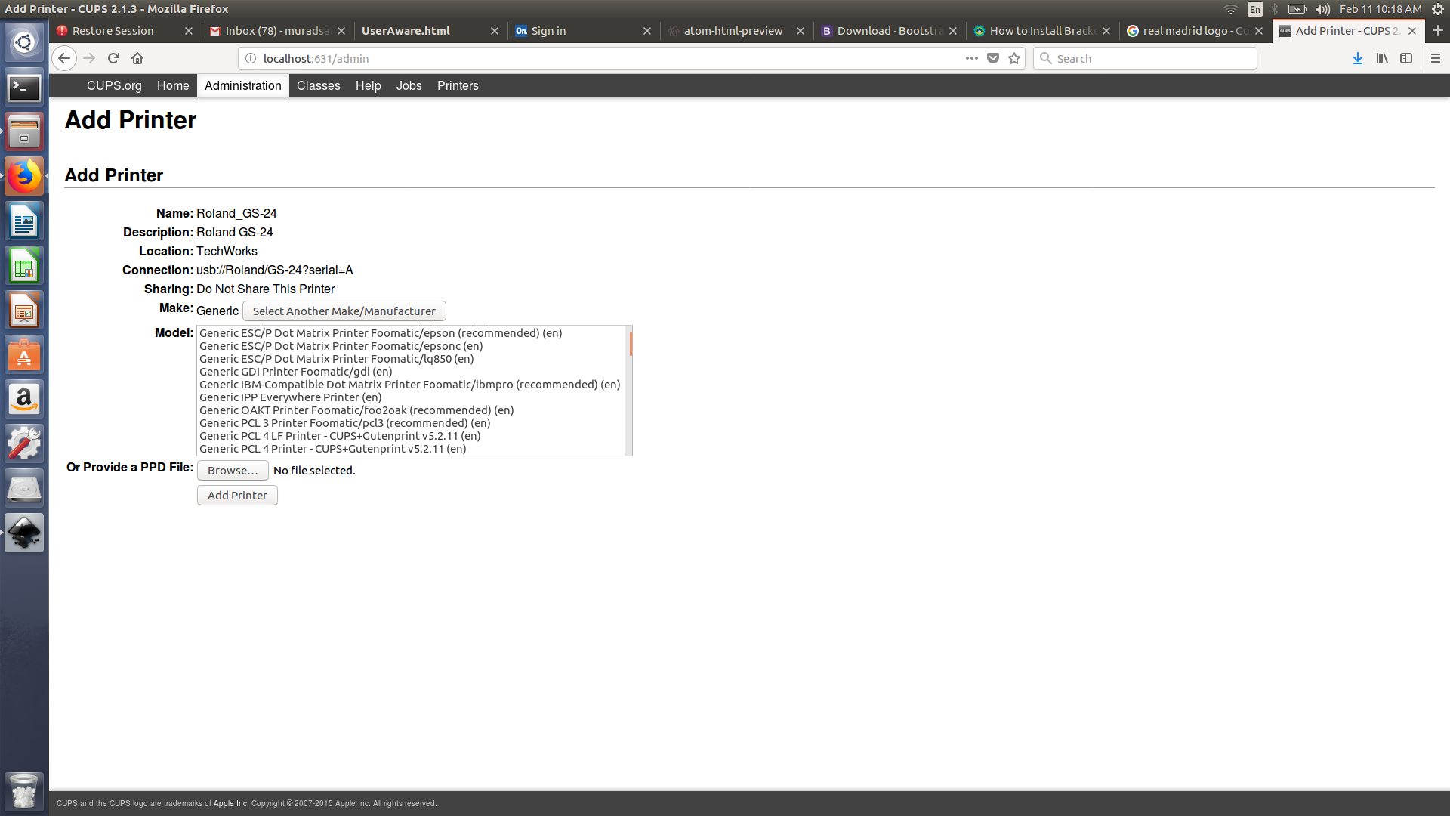Open Firefox library icon
The width and height of the screenshot is (1450, 816).
[1382, 58]
